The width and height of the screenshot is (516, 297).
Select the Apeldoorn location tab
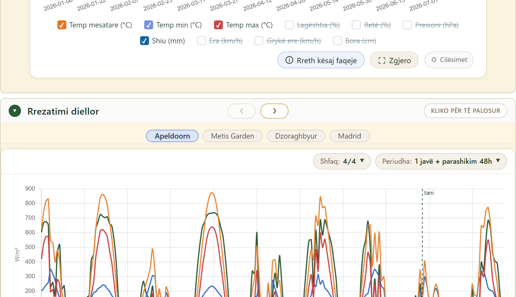[x=172, y=136]
